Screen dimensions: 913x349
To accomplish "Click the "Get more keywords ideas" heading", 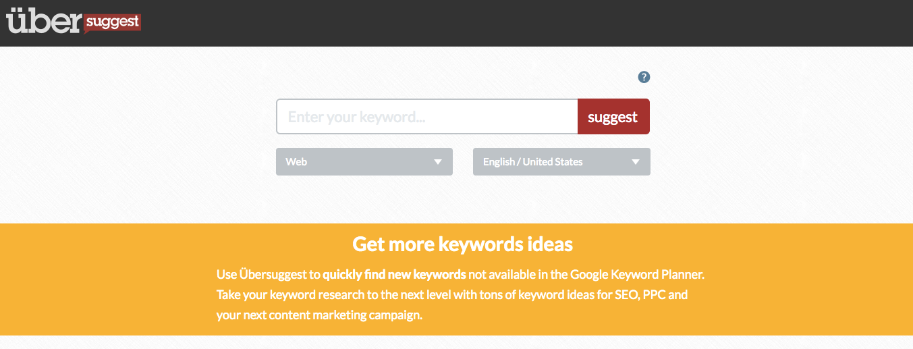I will point(463,244).
